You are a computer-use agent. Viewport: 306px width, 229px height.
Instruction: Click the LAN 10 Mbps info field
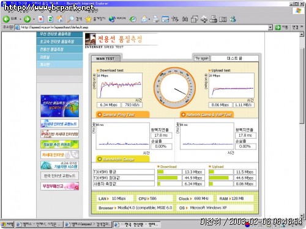114,198
